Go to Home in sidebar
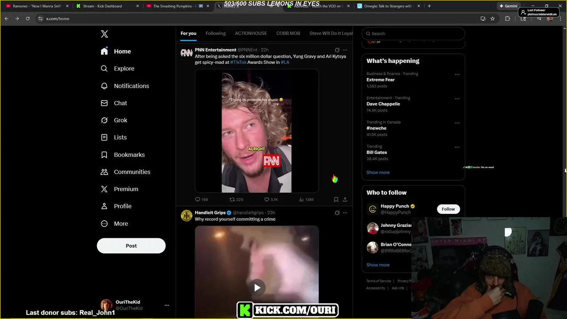Viewport: 567px width, 319px height. click(116, 51)
